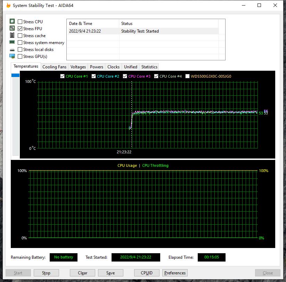Stop the stability test
Screen dimensions: 286x282
click(46, 273)
